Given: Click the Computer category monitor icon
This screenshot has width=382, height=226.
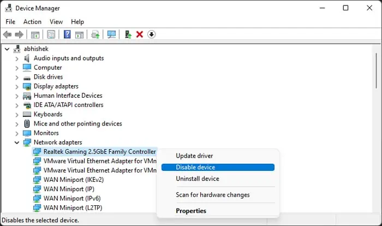Looking at the screenshot, I should point(27,68).
